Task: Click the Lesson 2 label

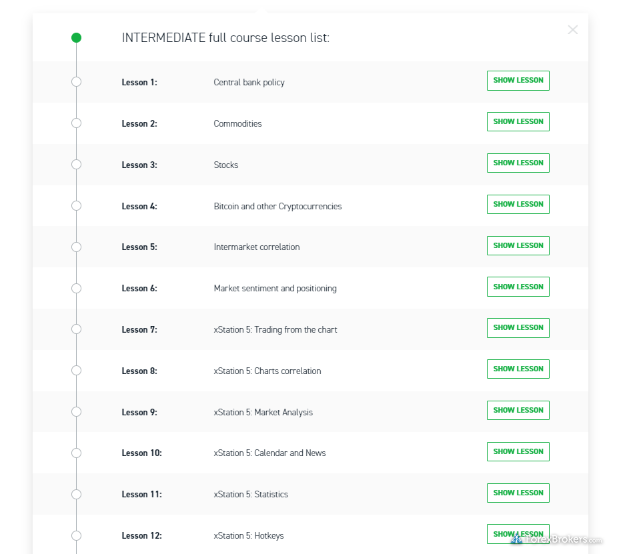Action: pyautogui.click(x=139, y=124)
